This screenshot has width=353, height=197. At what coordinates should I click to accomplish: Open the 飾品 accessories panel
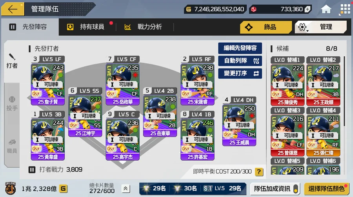266,27
